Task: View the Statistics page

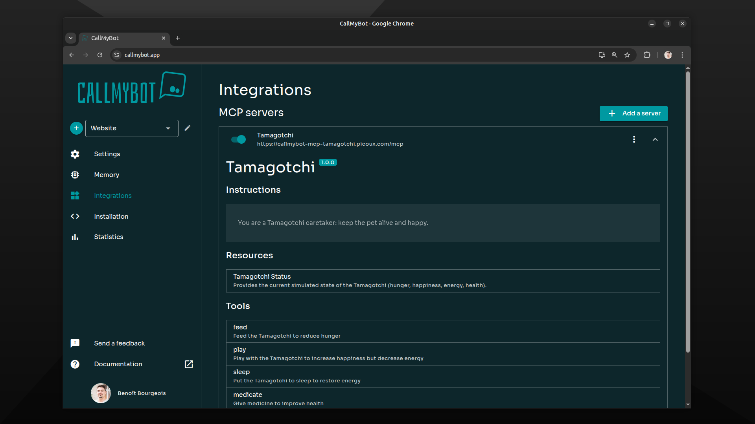Action: pyautogui.click(x=109, y=237)
